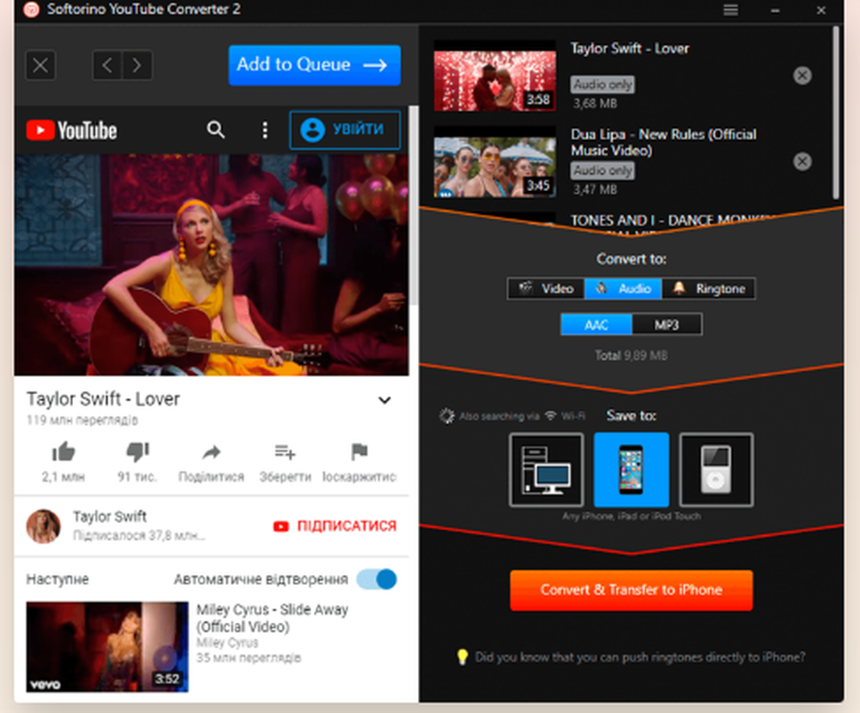The image size is (860, 713).
Task: Go forward with the right arrow button
Action: [137, 65]
